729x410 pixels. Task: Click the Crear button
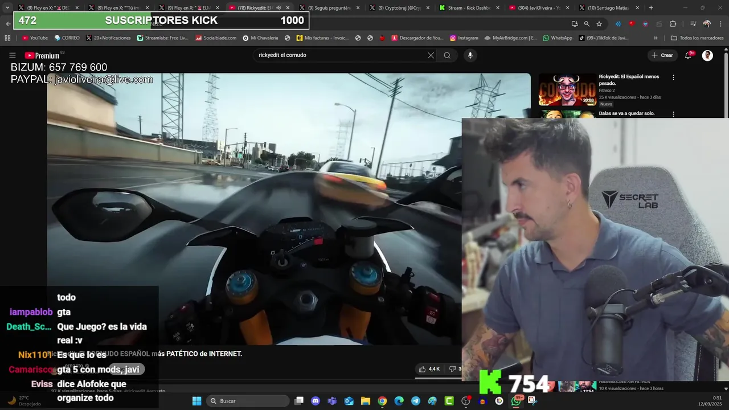coord(662,55)
